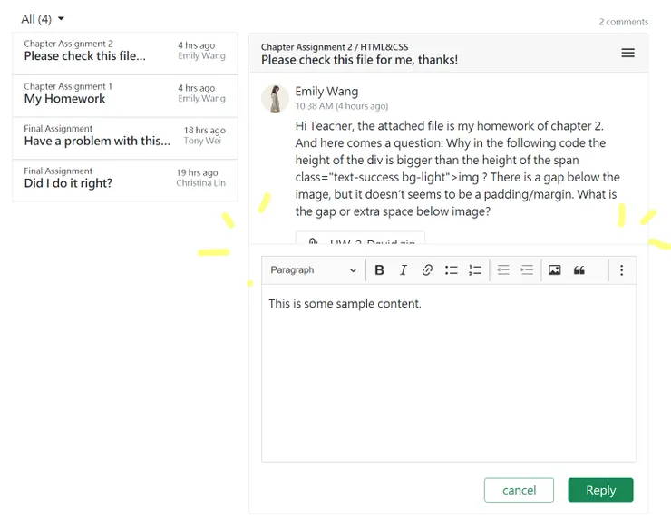Insert a block quote
The width and height of the screenshot is (671, 519).
pyautogui.click(x=579, y=270)
